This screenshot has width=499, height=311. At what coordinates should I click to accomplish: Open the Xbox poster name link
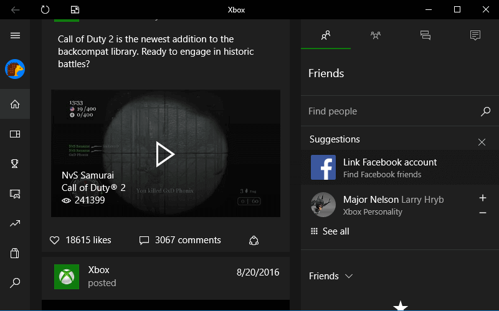(x=98, y=270)
